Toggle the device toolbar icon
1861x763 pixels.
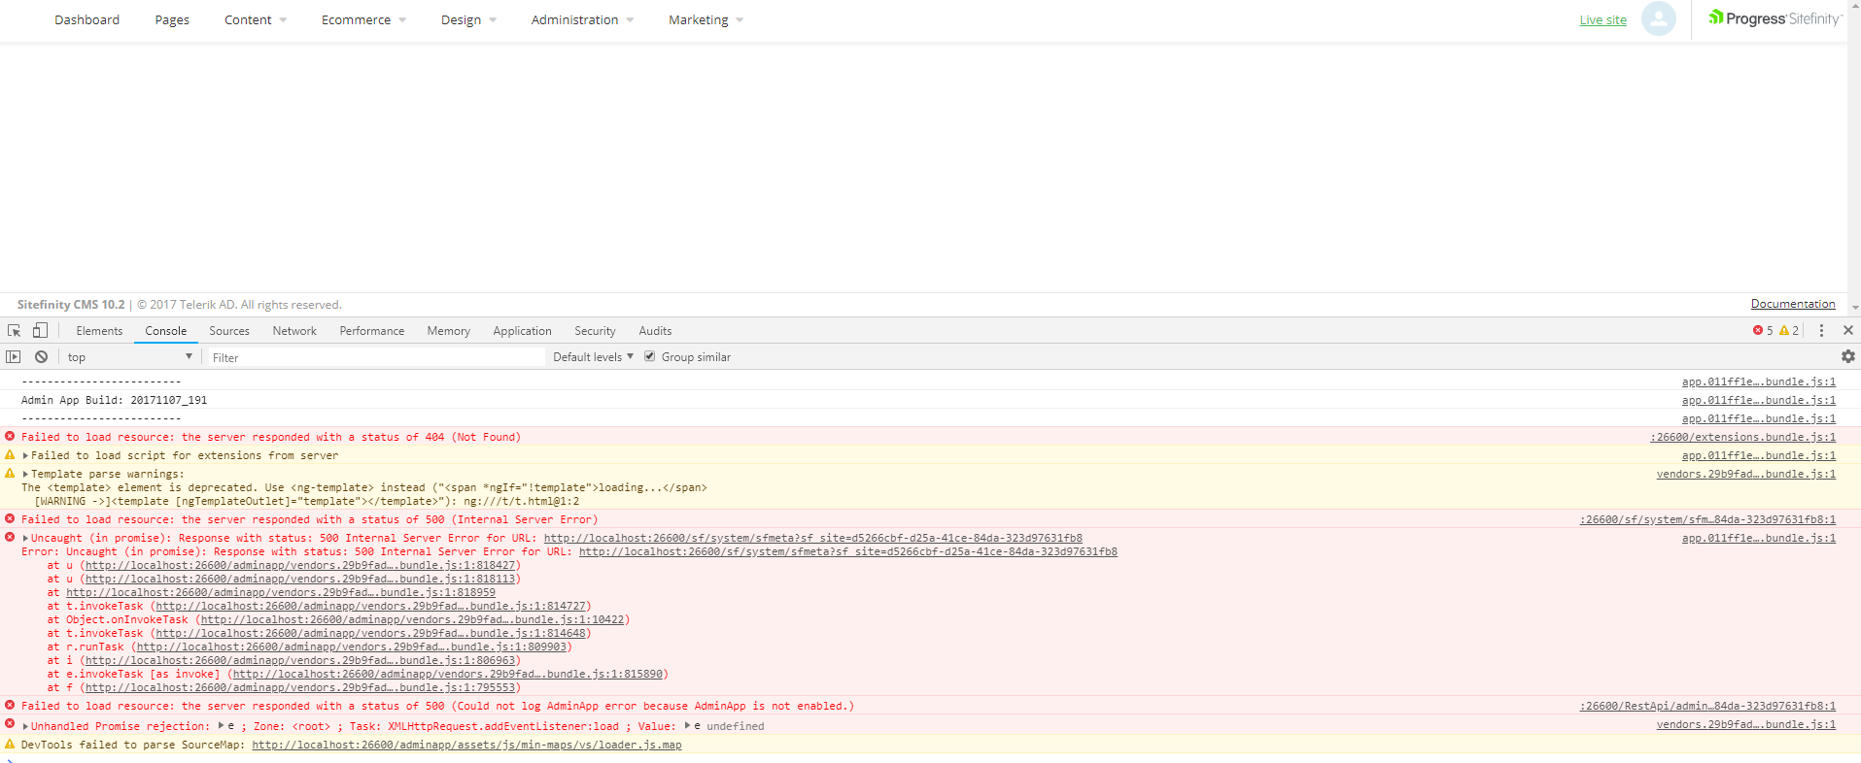point(40,331)
